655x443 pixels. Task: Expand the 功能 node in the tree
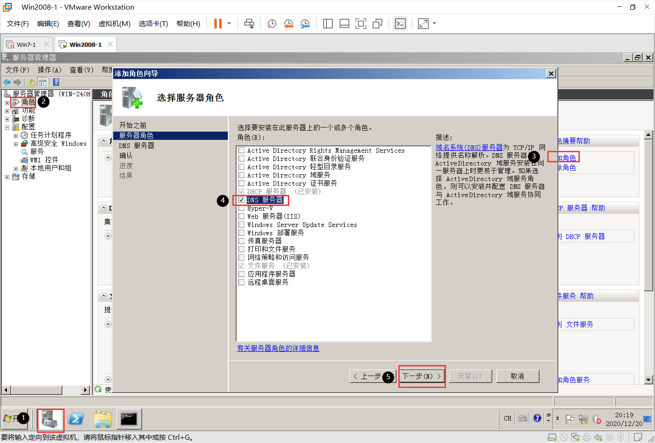click(7, 111)
